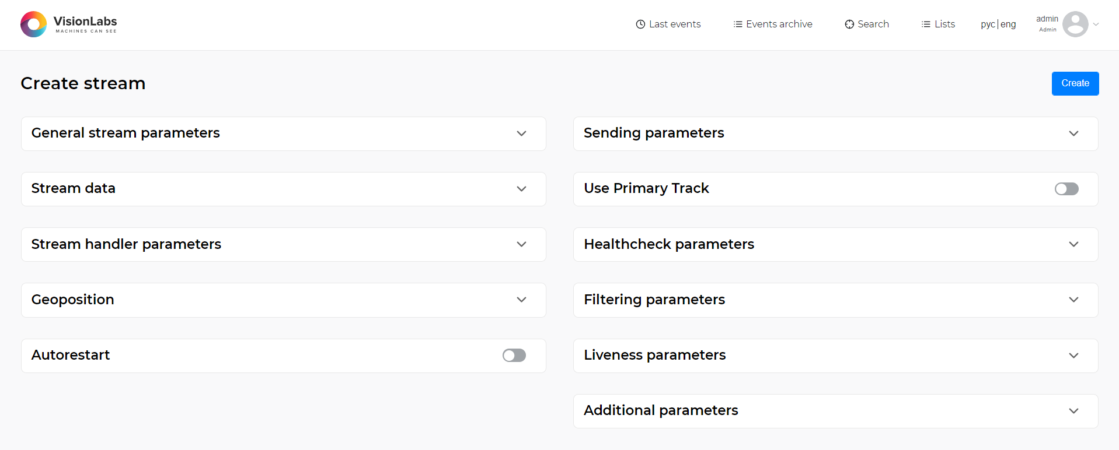Turn on Use Primary Track switch
The width and height of the screenshot is (1119, 450).
click(x=1066, y=189)
